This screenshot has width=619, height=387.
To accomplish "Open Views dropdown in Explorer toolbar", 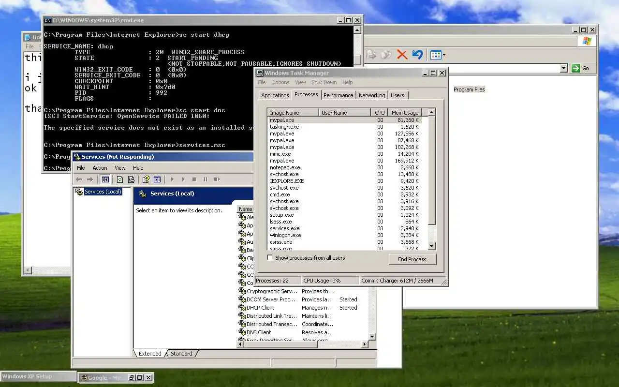I will [x=438, y=55].
